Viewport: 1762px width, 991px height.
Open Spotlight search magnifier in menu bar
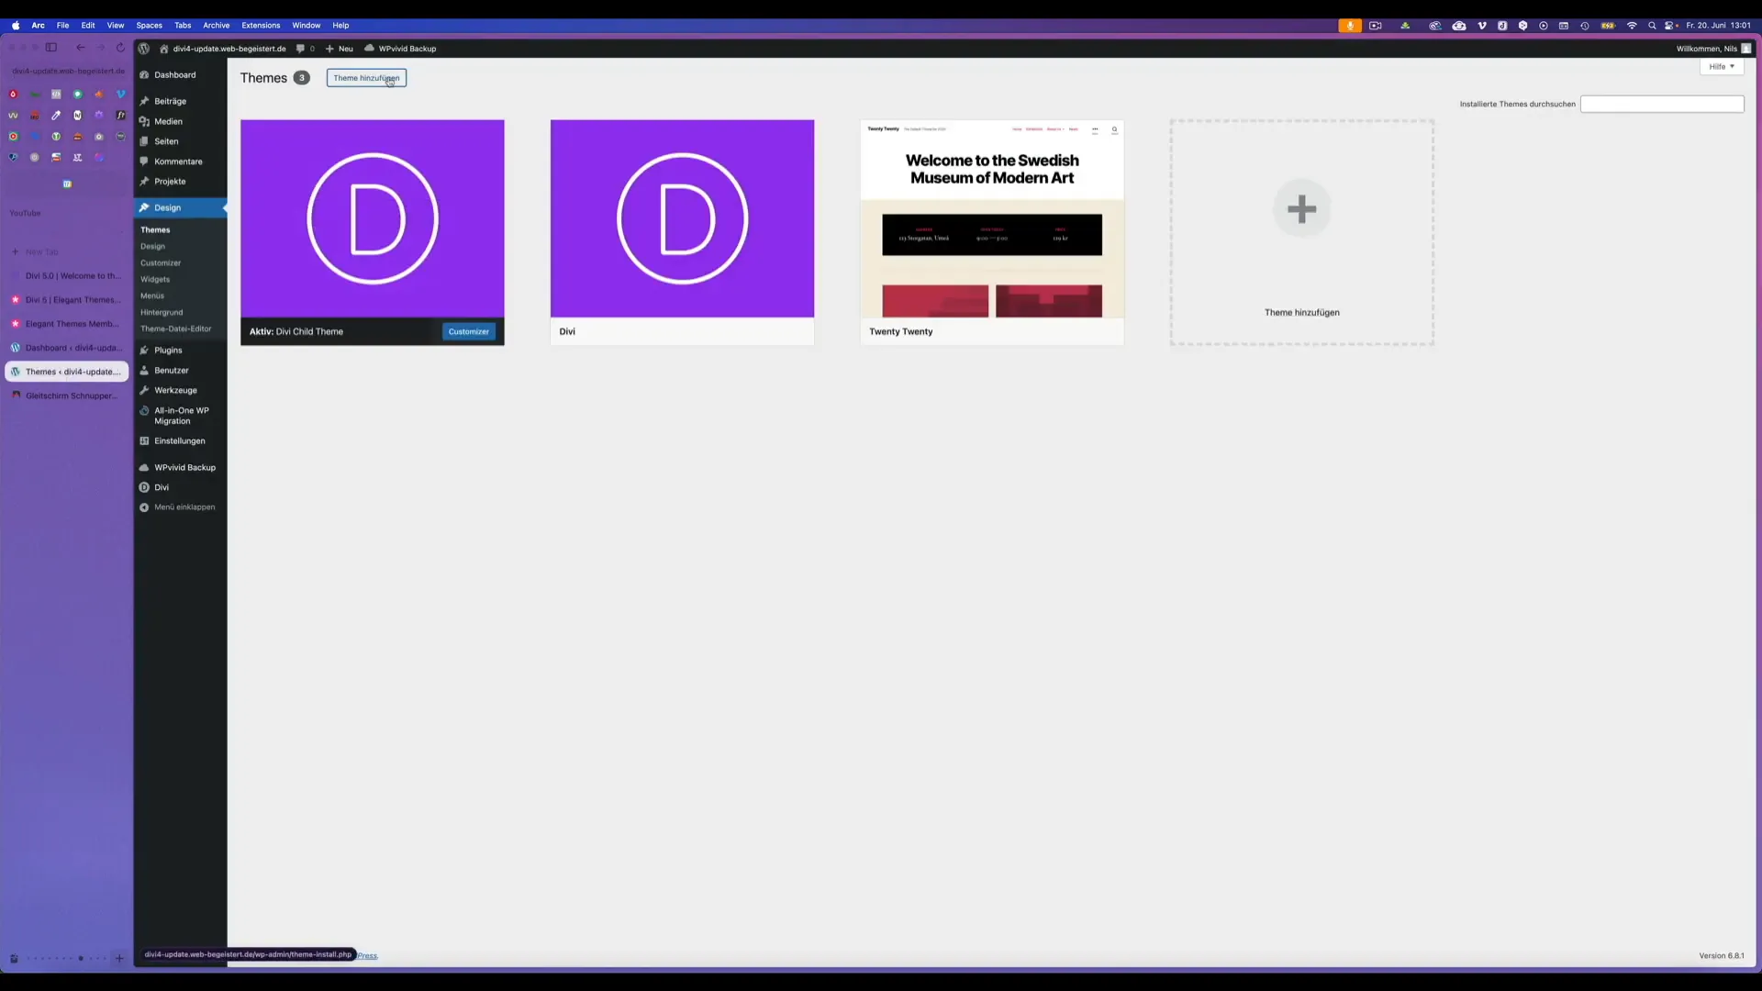tap(1652, 26)
